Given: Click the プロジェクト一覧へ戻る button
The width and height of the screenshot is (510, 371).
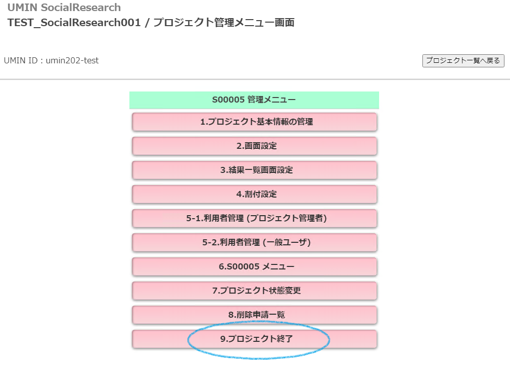Looking at the screenshot, I should point(463,61).
